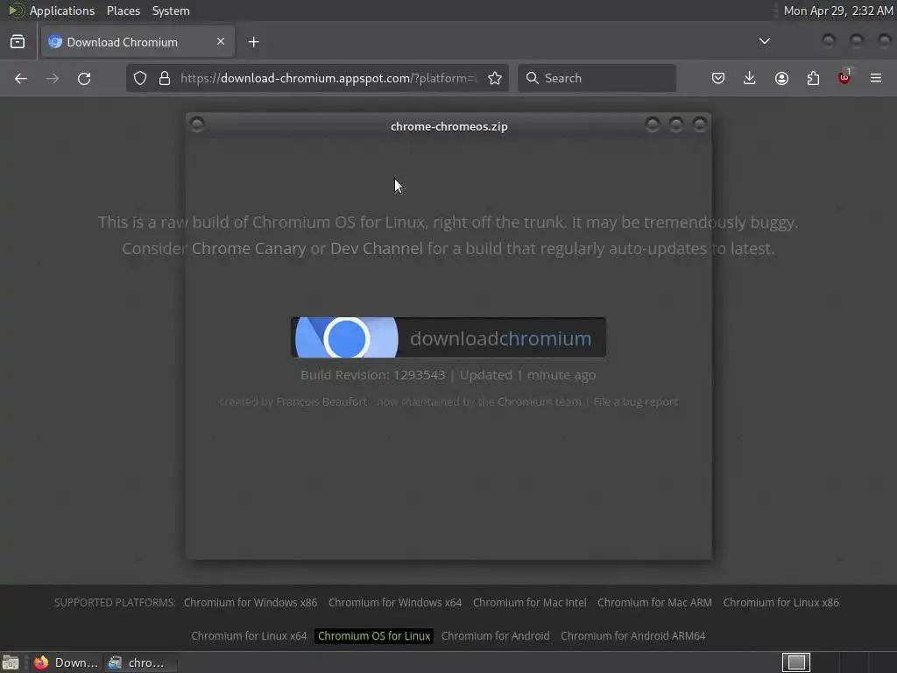Select Chromium for Windows x86 platform

point(251,603)
